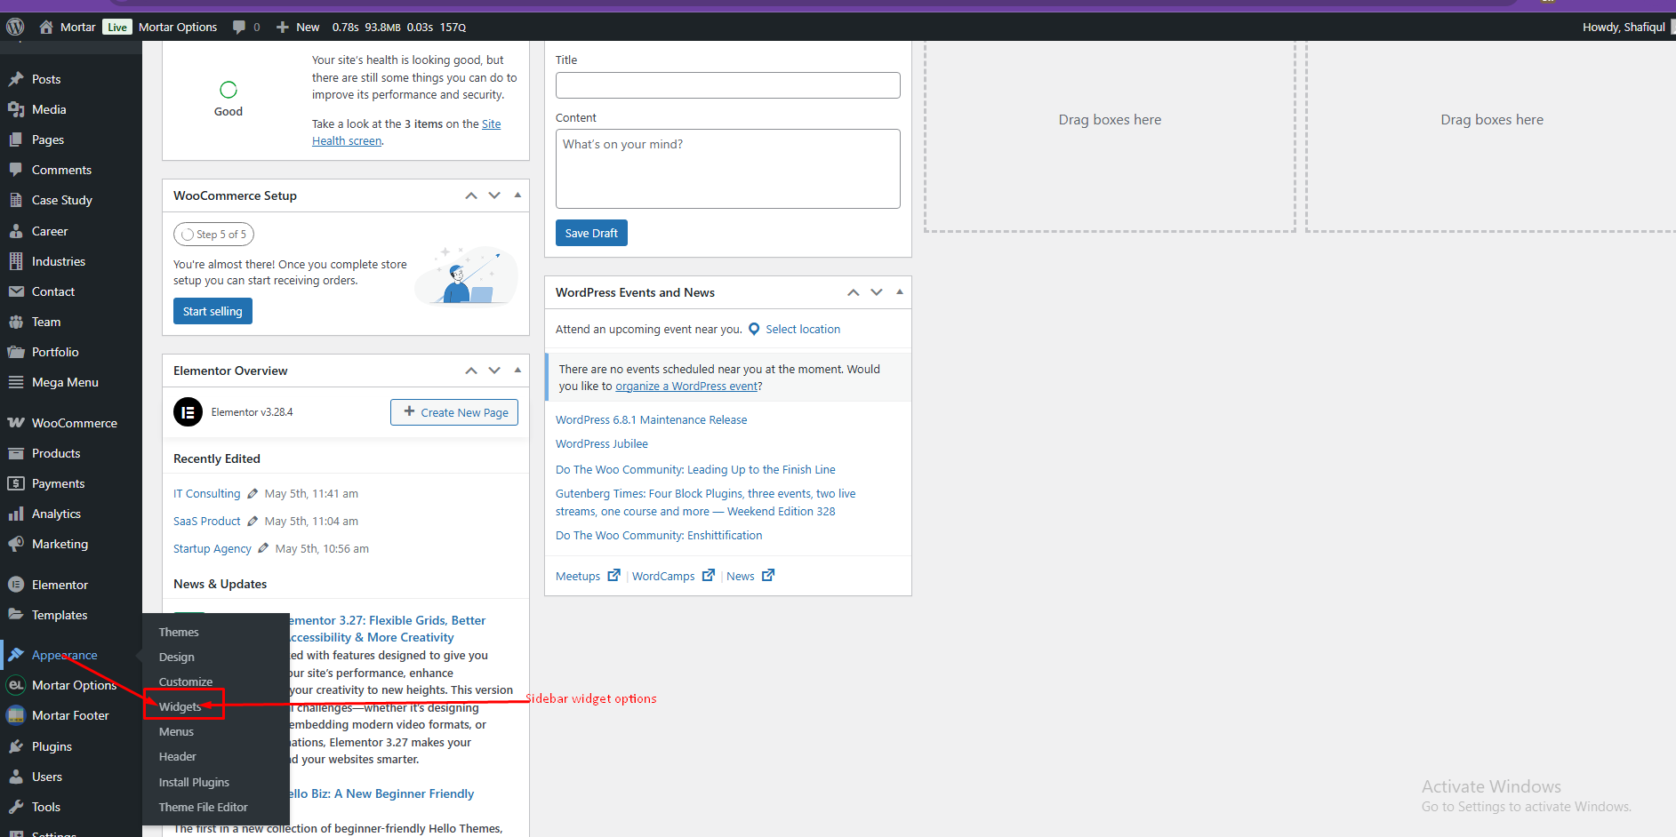The height and width of the screenshot is (837, 1676).
Task: Open the Mortar site home icon
Action: click(x=46, y=27)
